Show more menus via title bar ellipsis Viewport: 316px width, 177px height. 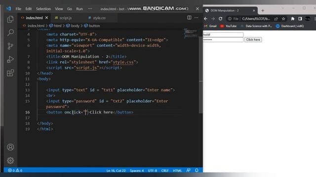(x=90, y=9)
